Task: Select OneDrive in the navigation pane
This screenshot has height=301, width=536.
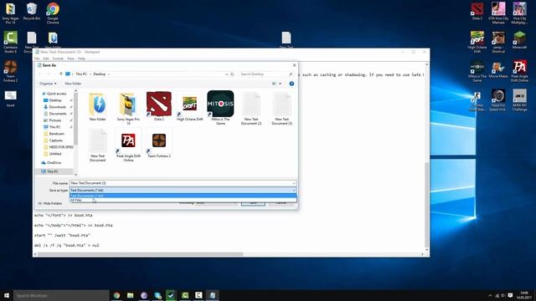Action: (51, 163)
